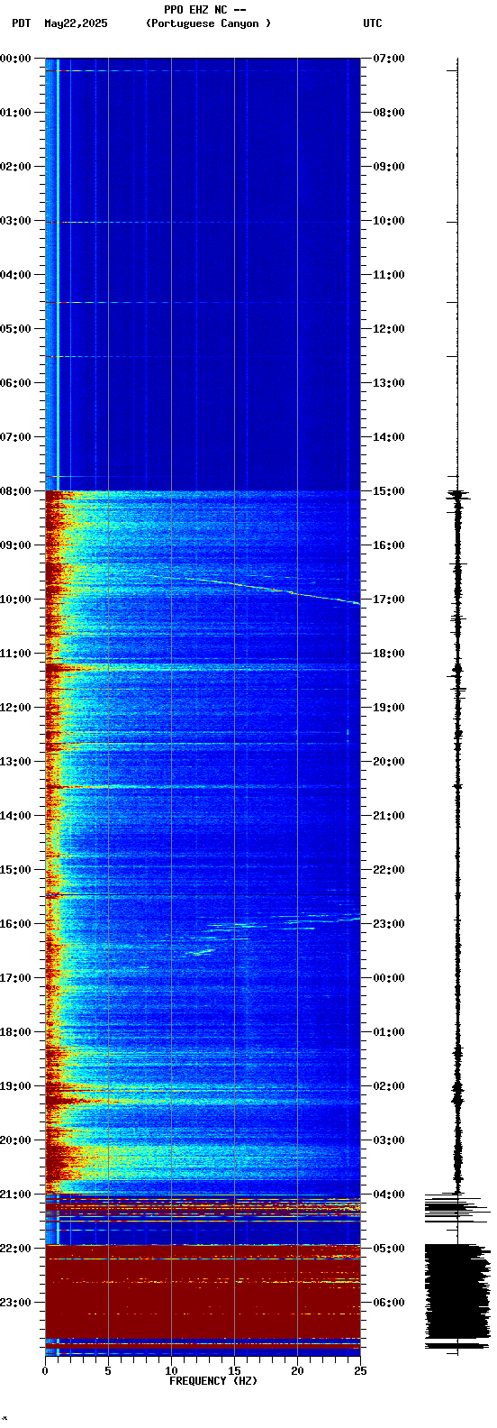Click the saturated dark-red band after 22:00 PDT
This screenshot has height=1428, width=497.
[203, 1293]
